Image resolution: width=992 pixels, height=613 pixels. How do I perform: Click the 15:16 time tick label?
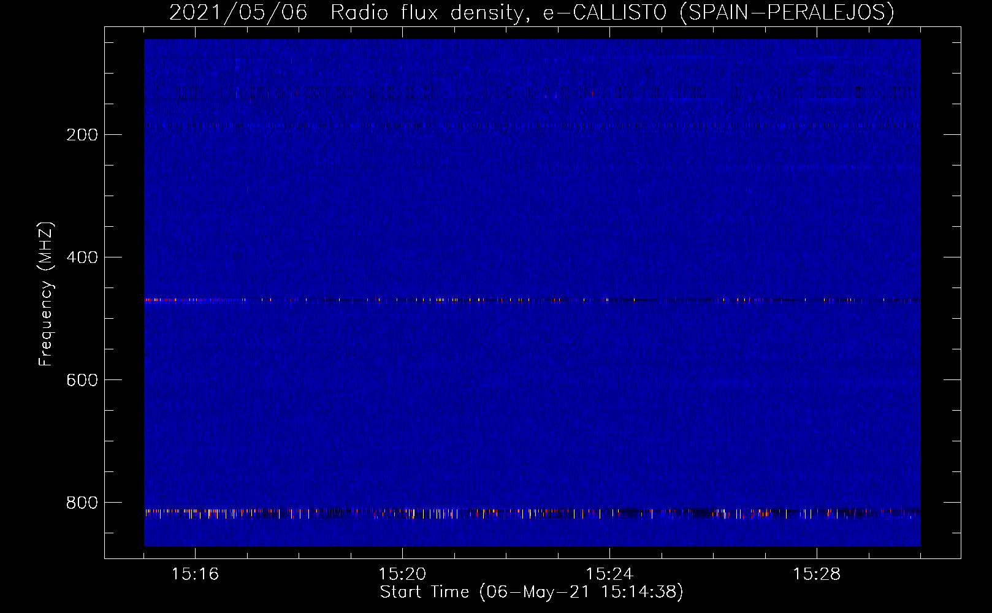click(x=195, y=574)
